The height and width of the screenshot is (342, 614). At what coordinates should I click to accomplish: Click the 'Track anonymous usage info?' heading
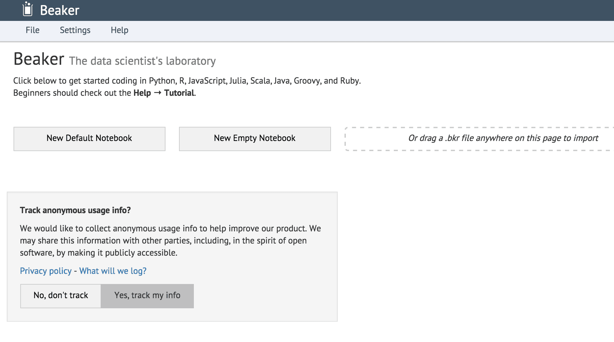point(75,210)
